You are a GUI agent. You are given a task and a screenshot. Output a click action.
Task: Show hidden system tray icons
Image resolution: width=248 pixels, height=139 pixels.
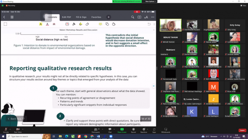coord(221,136)
